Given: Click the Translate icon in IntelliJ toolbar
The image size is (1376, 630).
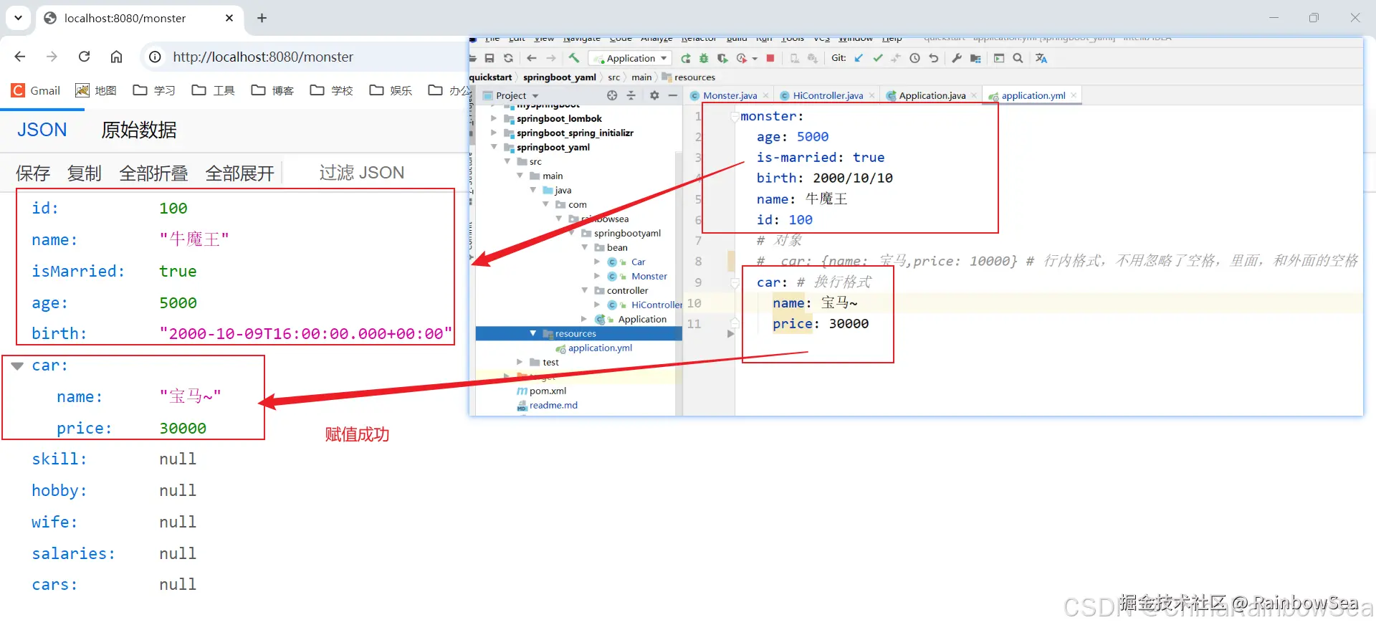Looking at the screenshot, I should [1041, 58].
